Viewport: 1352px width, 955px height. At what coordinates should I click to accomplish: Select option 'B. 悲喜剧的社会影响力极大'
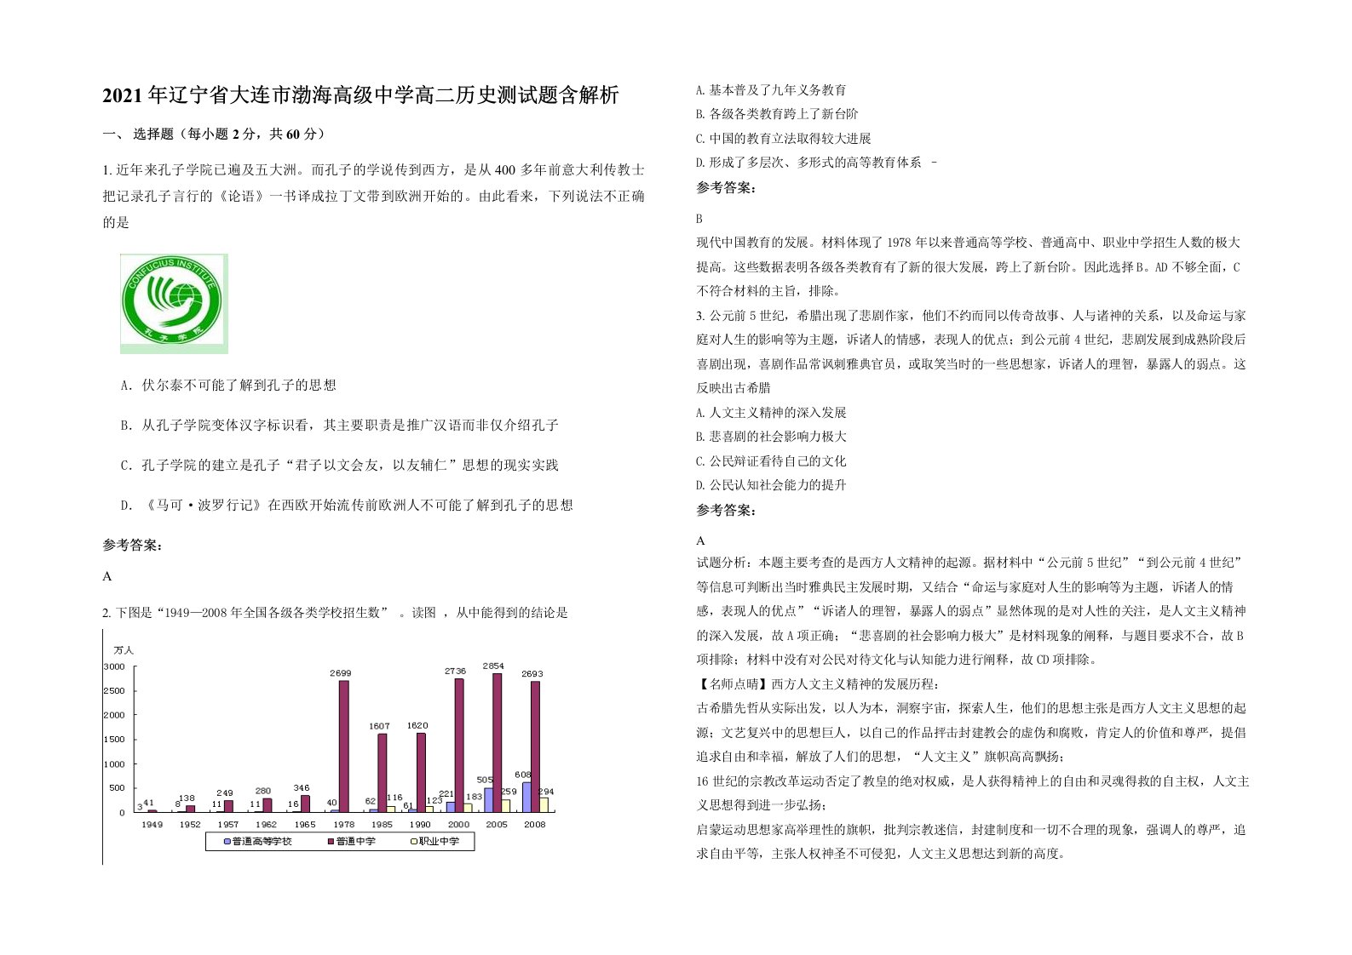click(771, 436)
